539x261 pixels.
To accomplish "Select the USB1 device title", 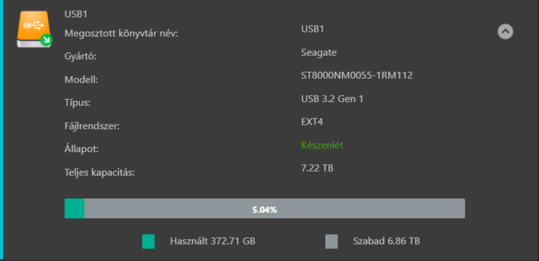I will (x=74, y=14).
